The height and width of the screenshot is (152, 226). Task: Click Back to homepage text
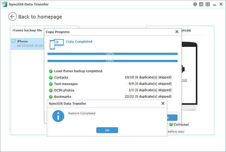pyautogui.click(x=40, y=17)
